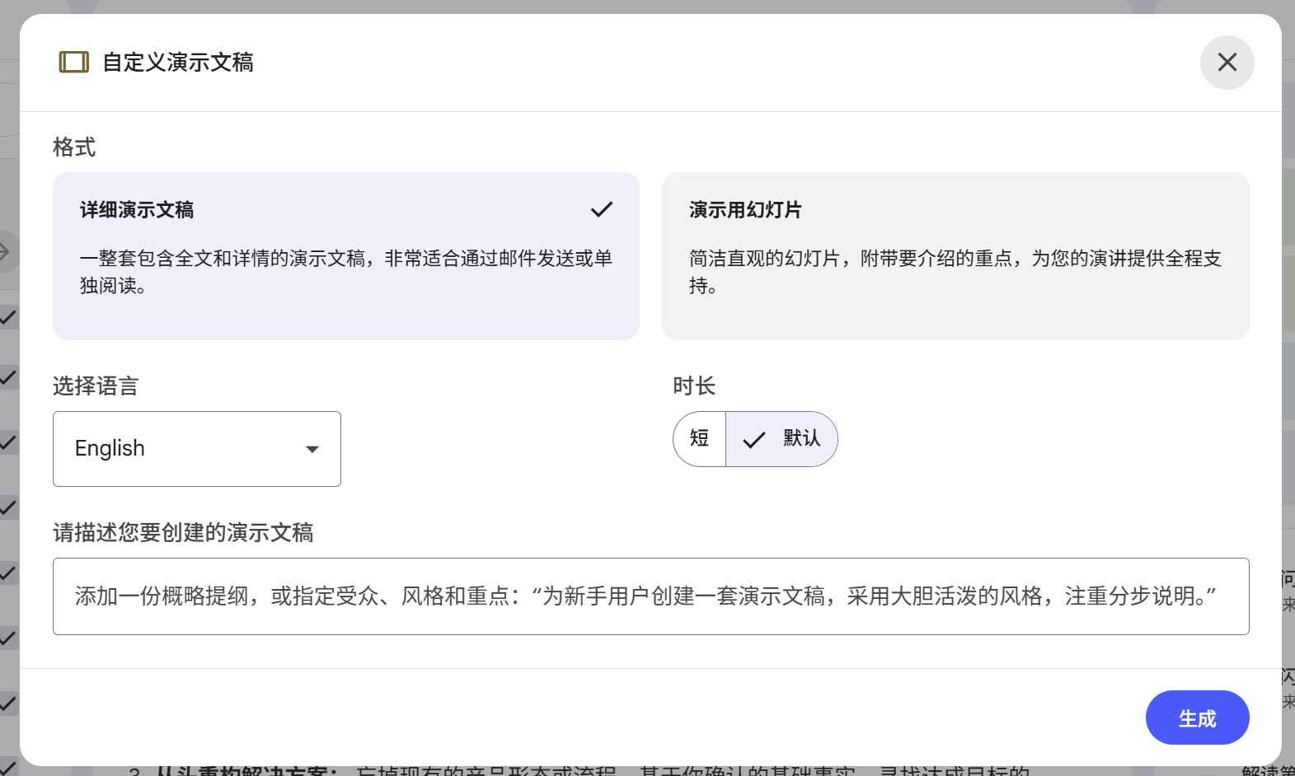This screenshot has height=776, width=1295.
Task: Choose the 短 duration option
Action: [700, 439]
